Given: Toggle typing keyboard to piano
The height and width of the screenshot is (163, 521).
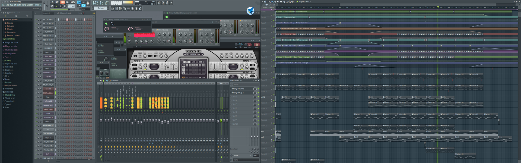Looking at the screenshot, I should (79, 2).
